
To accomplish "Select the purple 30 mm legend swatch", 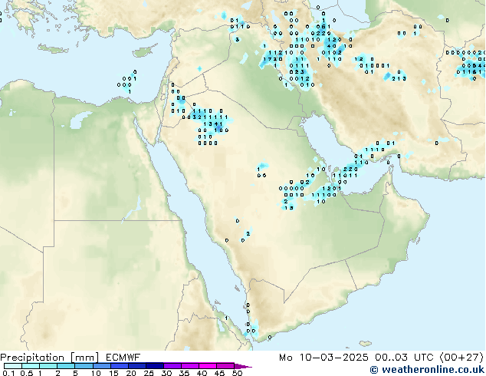I will click(172, 366).
